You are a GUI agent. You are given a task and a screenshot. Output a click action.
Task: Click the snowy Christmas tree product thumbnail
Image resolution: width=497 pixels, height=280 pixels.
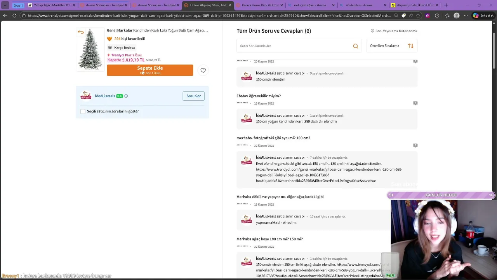coord(90,49)
